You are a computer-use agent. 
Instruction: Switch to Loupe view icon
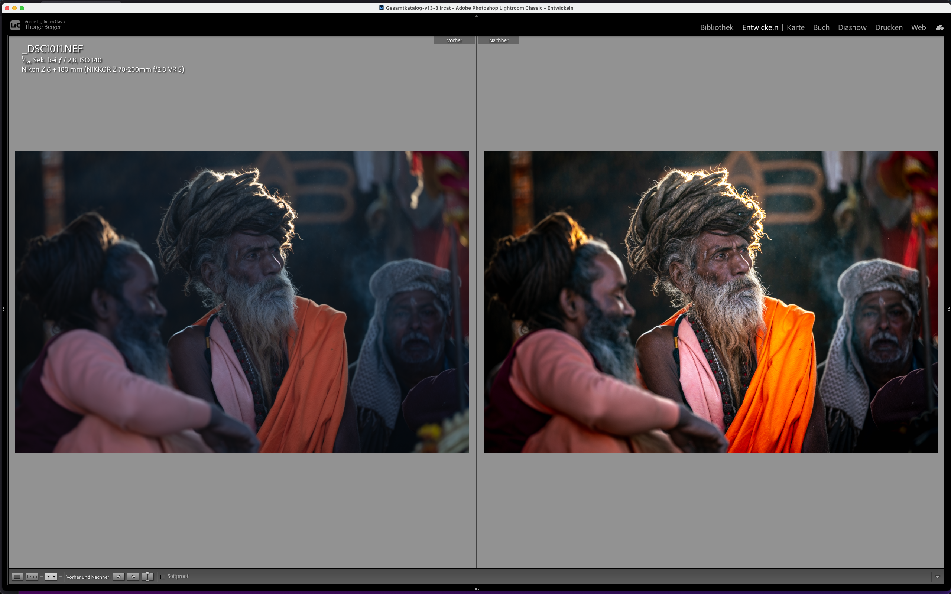click(17, 576)
